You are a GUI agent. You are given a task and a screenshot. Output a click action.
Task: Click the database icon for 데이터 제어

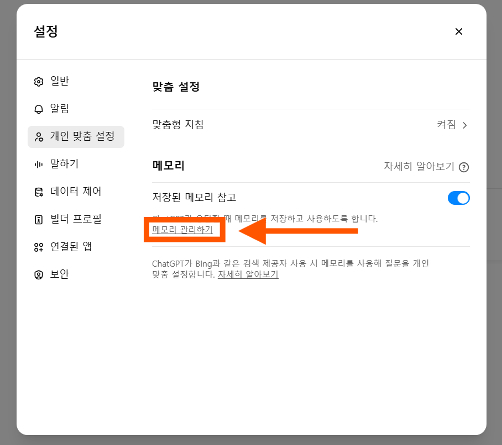(x=38, y=191)
